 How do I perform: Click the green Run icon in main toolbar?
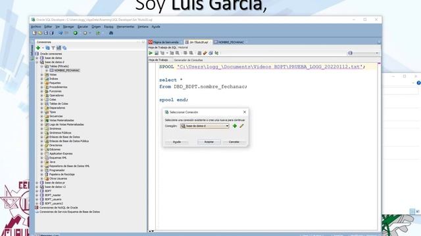[76, 33]
